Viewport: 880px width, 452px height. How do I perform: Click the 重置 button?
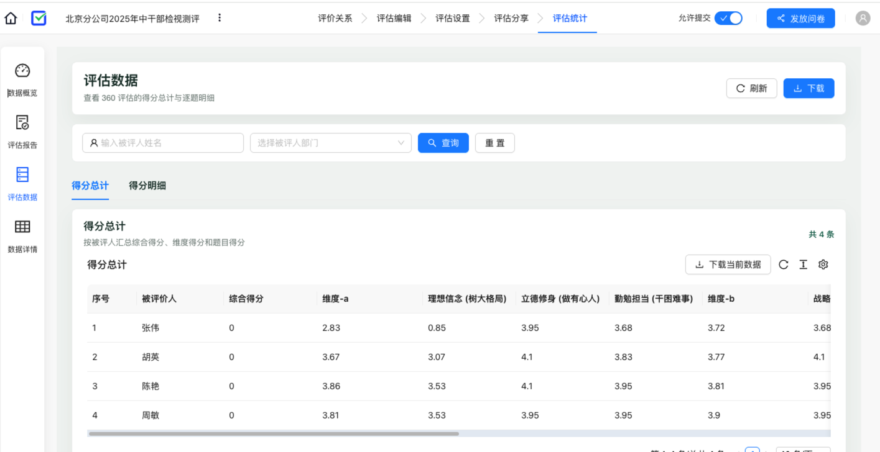(x=495, y=143)
